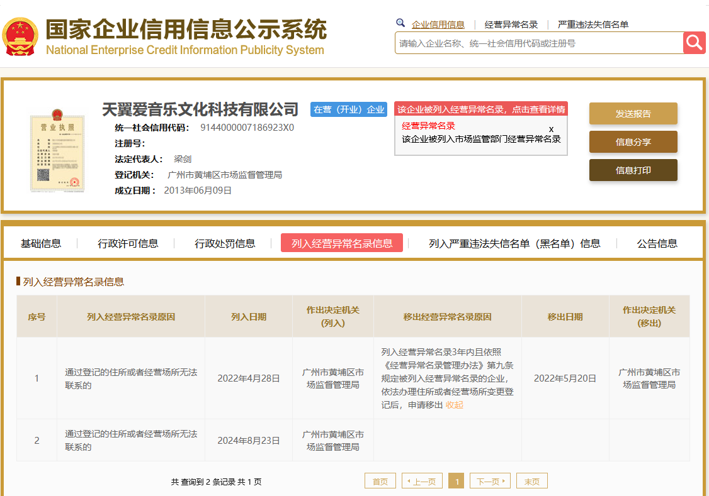Click listing date 2024年8月23日
The image size is (709, 496).
[249, 441]
